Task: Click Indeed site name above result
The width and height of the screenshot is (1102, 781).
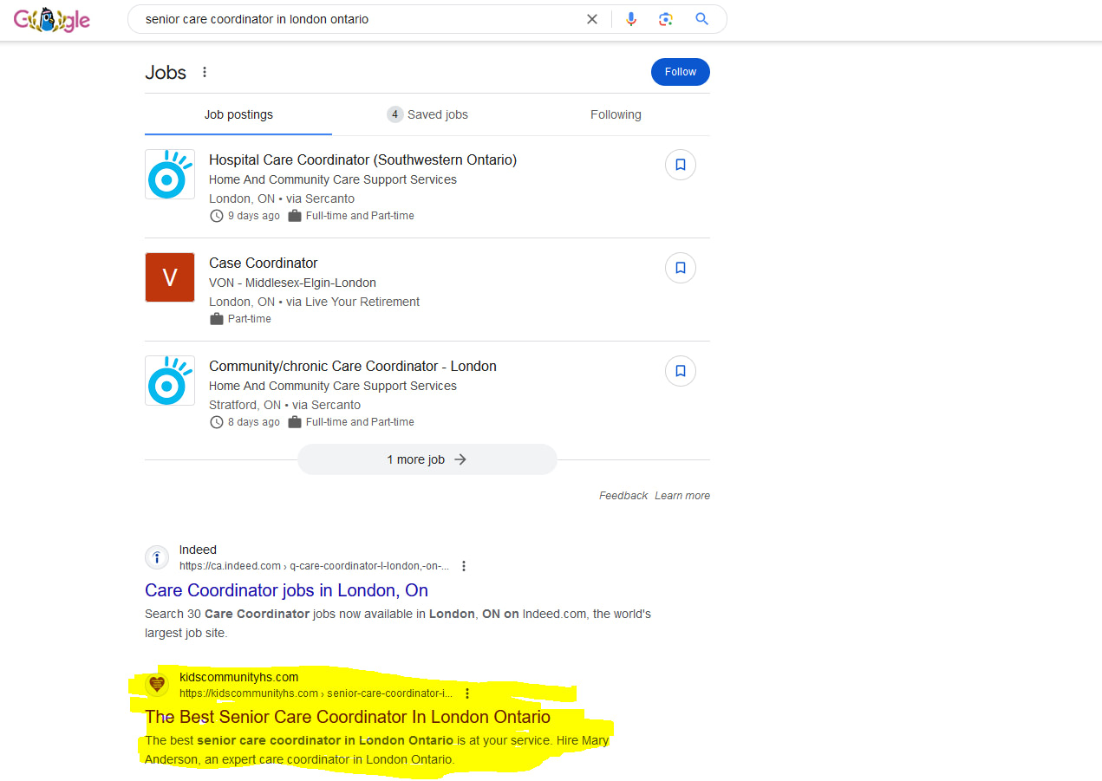Action: point(198,550)
